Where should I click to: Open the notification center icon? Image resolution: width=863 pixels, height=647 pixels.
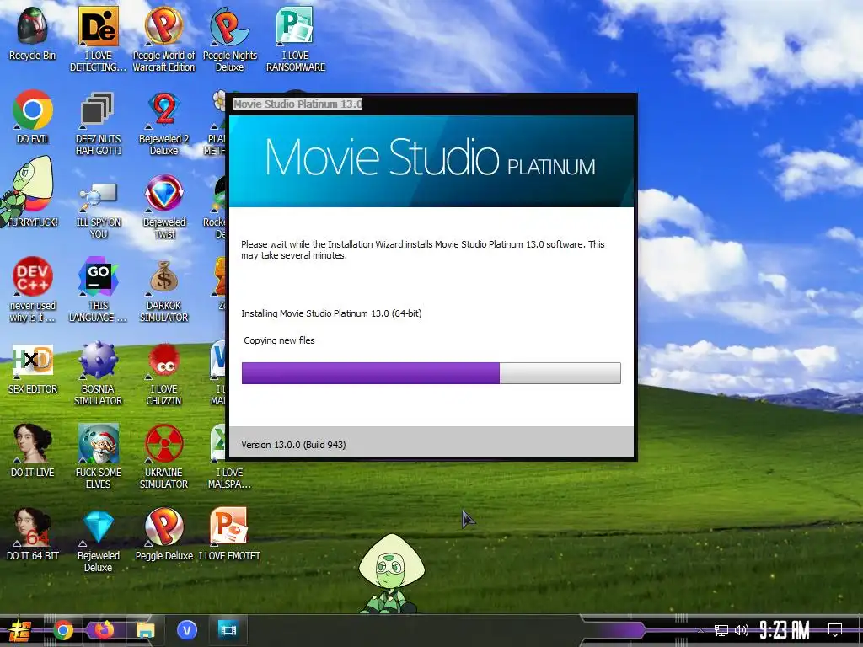835,630
